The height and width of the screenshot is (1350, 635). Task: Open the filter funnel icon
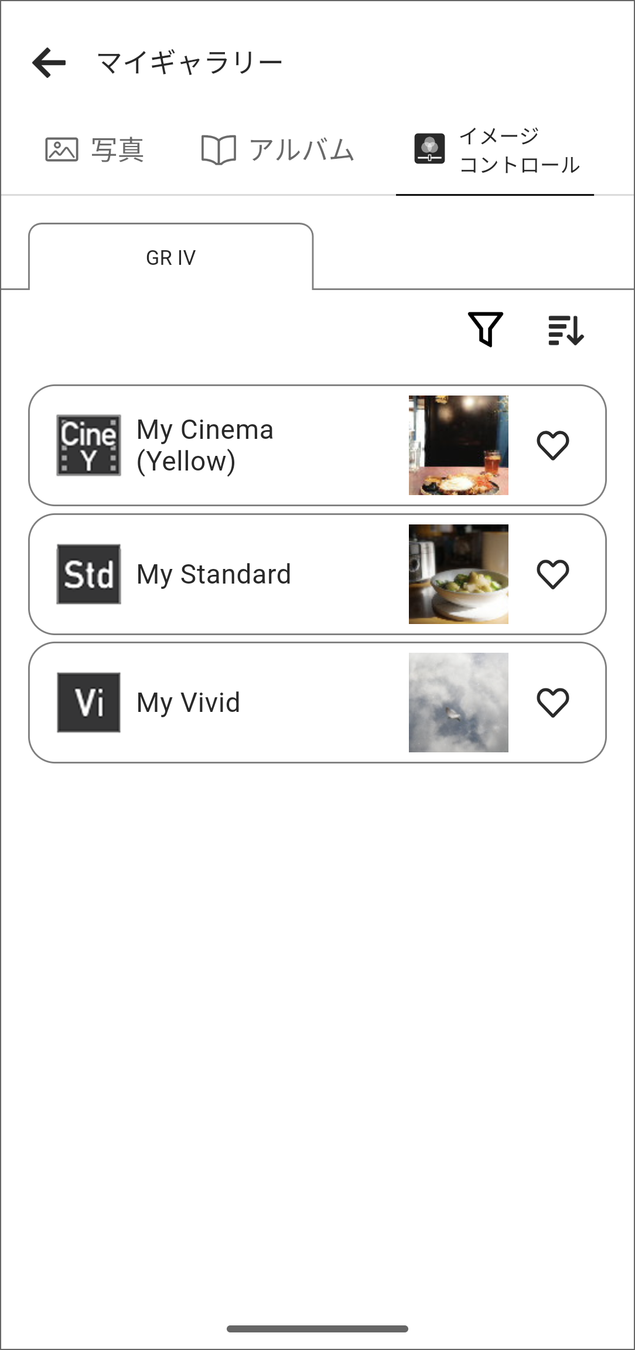[486, 329]
